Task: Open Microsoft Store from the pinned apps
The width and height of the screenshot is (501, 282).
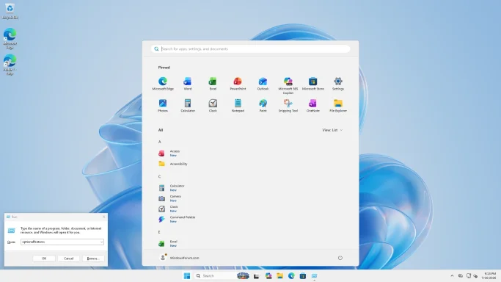Action: [x=312, y=84]
